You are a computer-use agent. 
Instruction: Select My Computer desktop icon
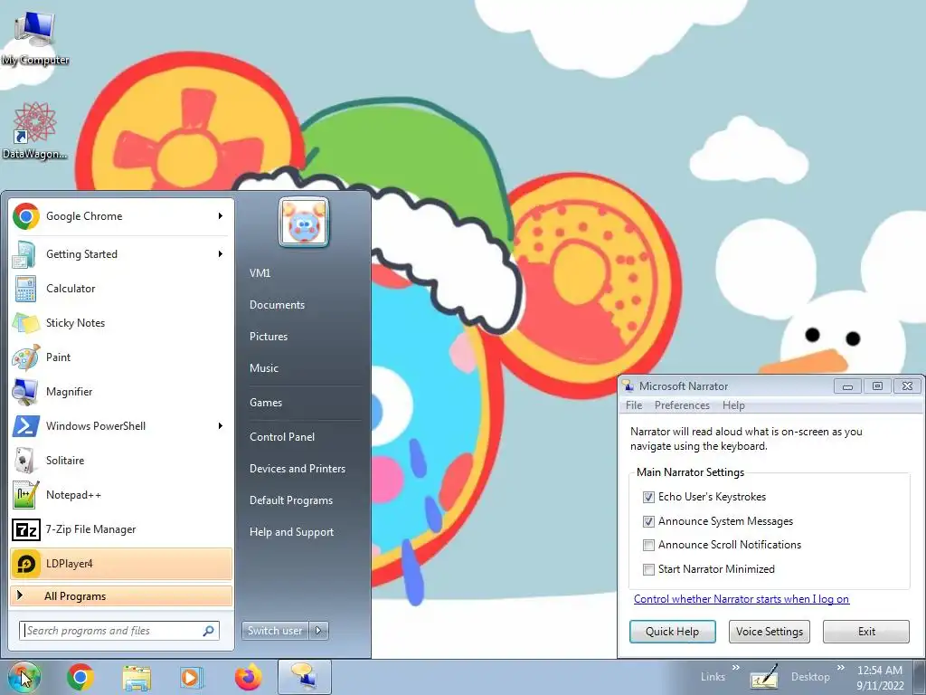35,36
